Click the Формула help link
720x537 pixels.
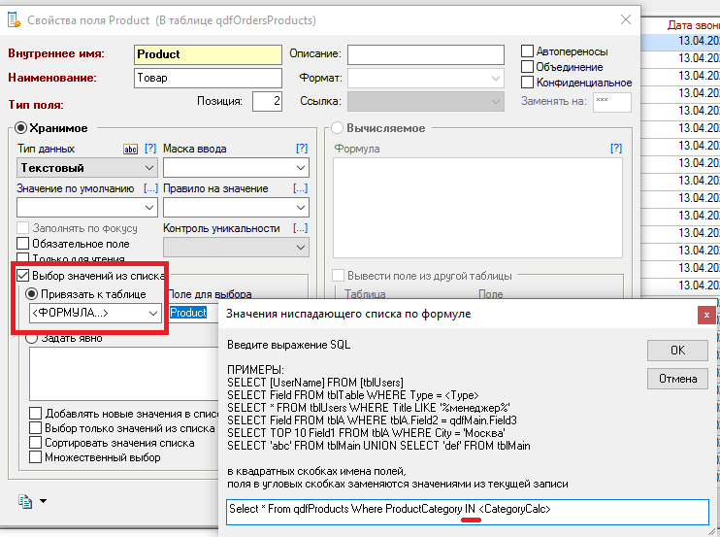615,149
